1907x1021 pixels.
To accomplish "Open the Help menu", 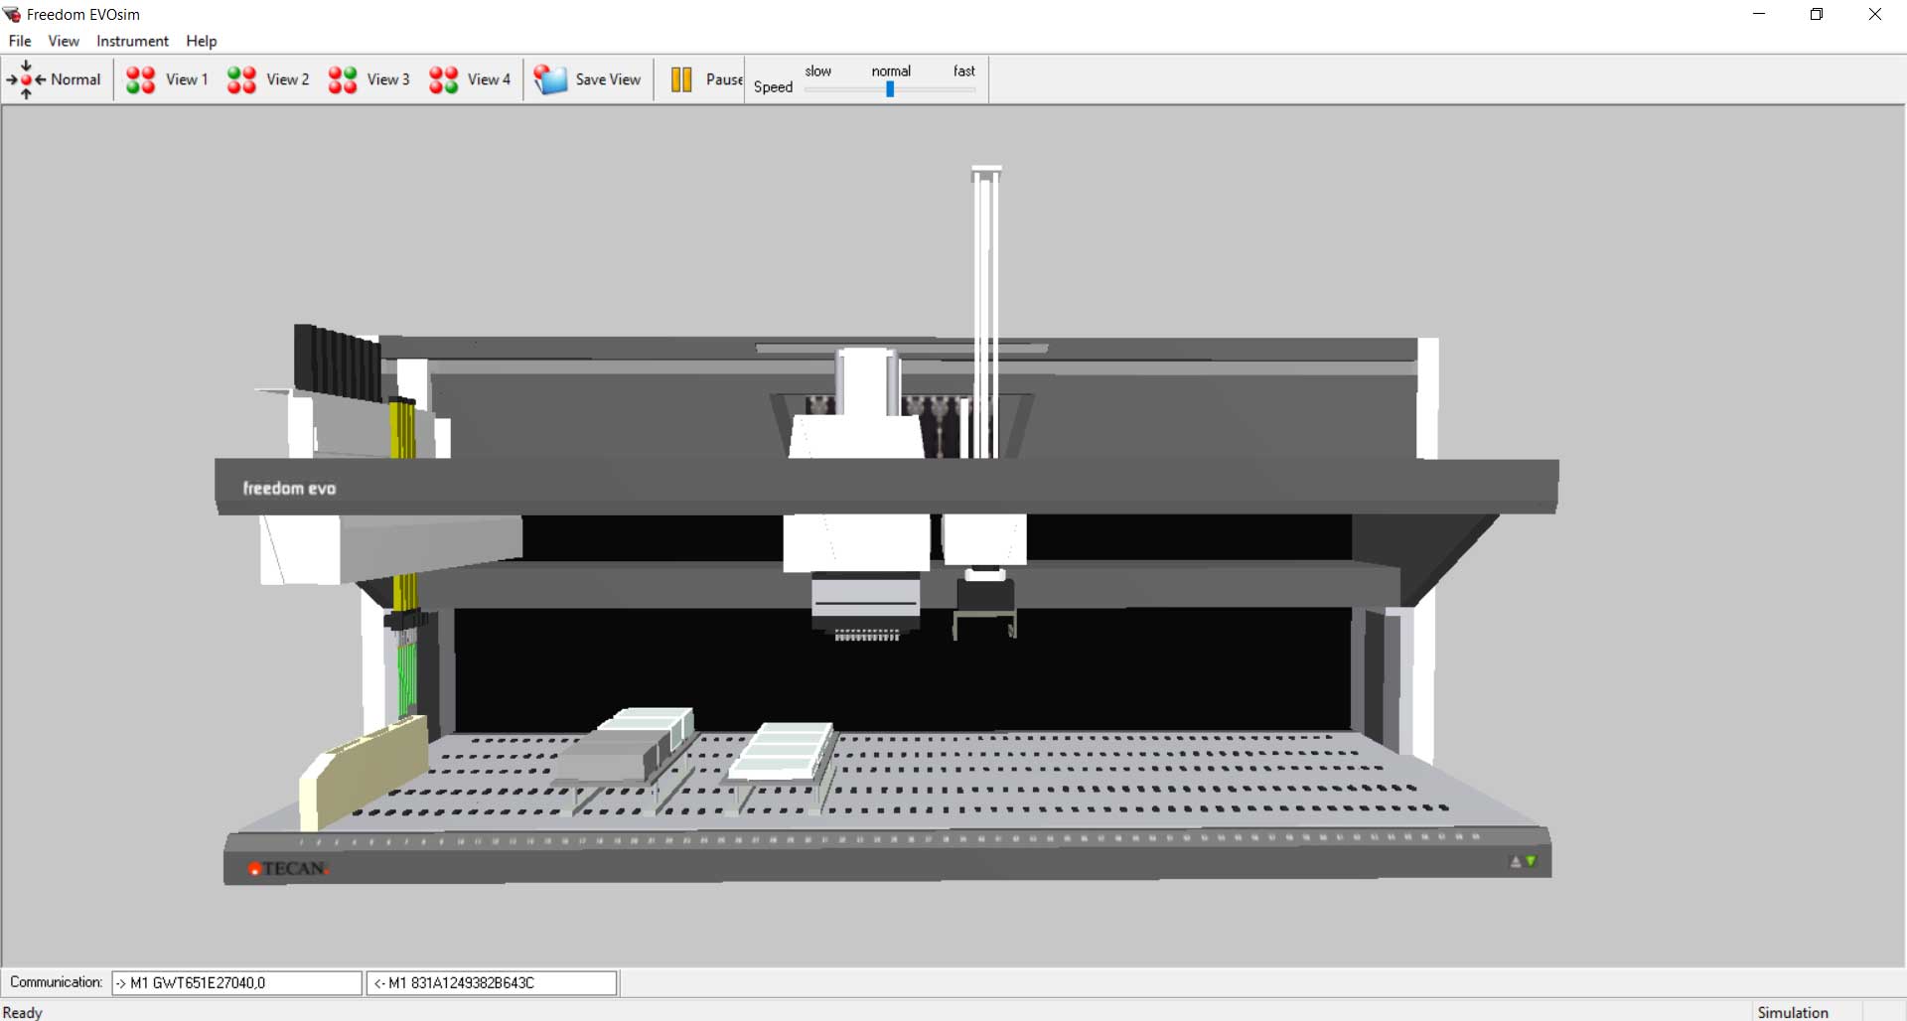I will [201, 41].
